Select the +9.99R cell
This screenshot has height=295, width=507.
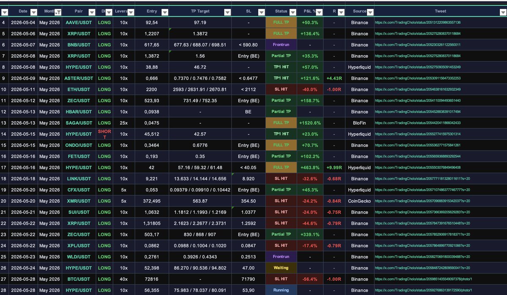click(x=334, y=167)
